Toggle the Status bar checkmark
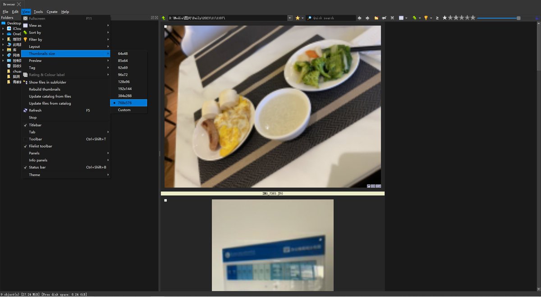541x297 pixels. click(25, 167)
